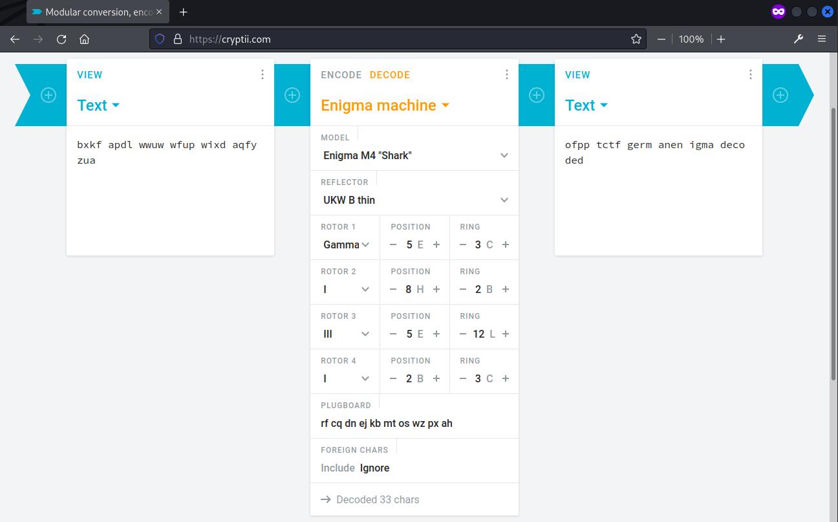
Task: Switch Enigma brick to Encode mode
Action: coord(341,74)
